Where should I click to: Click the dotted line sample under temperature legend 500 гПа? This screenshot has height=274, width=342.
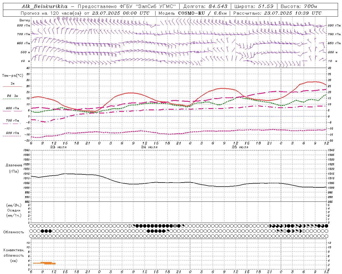[x=12, y=136]
